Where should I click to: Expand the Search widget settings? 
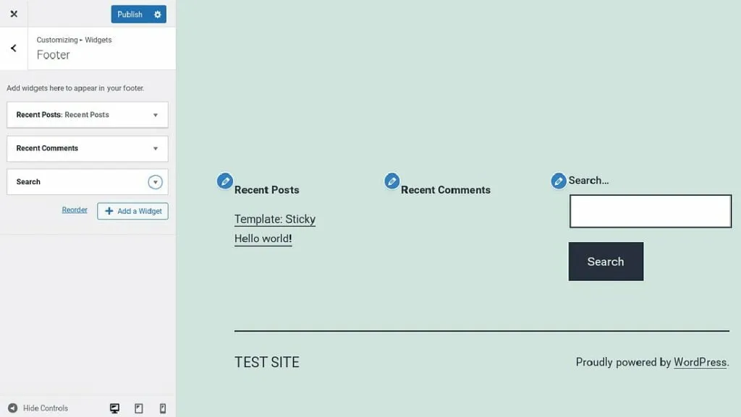tap(155, 181)
